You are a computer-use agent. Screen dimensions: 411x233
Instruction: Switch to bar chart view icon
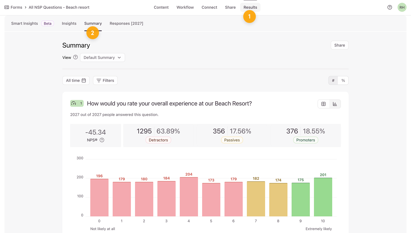tap(335, 104)
